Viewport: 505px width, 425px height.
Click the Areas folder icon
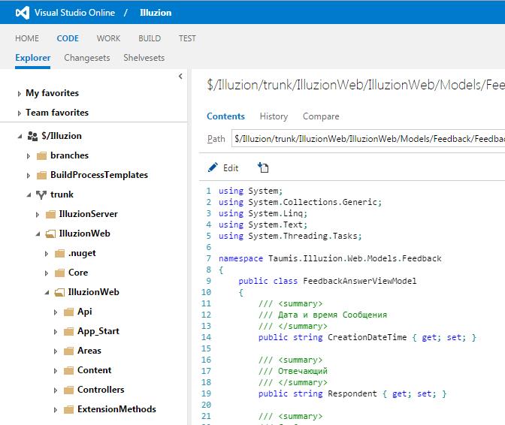coord(68,351)
